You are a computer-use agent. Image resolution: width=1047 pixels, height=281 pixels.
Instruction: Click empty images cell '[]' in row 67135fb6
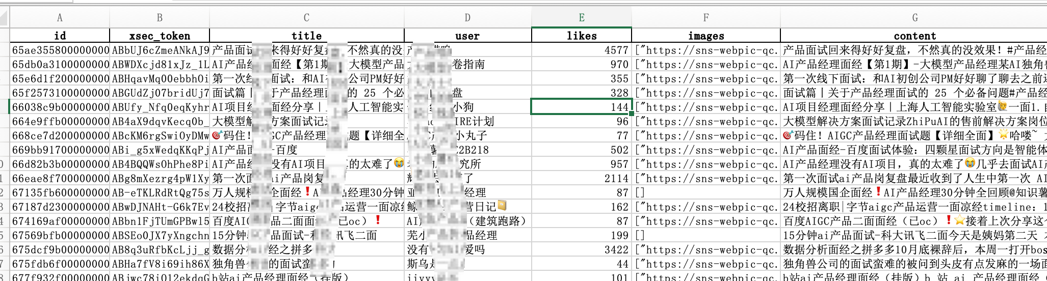(706, 192)
